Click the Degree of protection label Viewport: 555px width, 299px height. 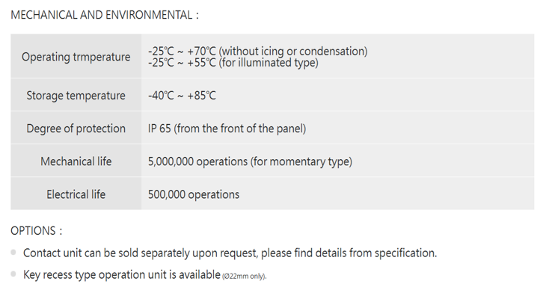[x=76, y=129]
